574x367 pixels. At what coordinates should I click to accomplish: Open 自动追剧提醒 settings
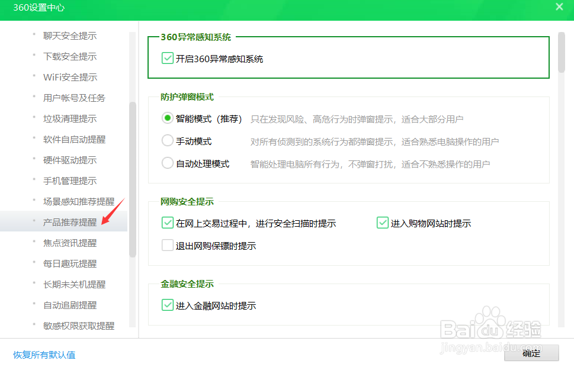pyautogui.click(x=70, y=305)
